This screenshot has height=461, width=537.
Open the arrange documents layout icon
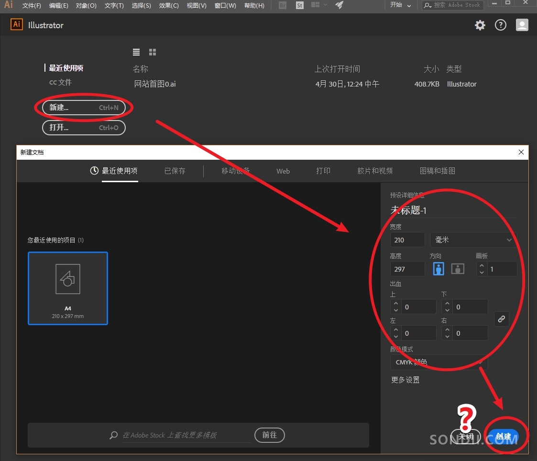click(316, 5)
